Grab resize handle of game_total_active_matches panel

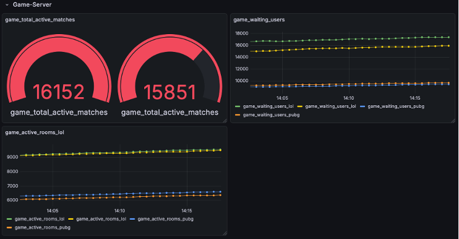click(x=225, y=121)
